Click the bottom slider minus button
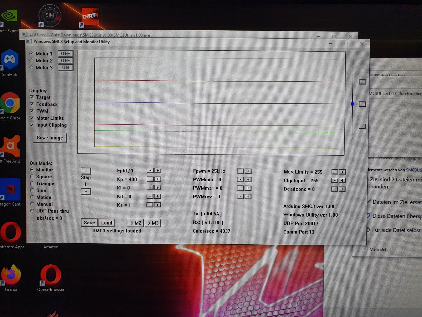 click(x=362, y=126)
